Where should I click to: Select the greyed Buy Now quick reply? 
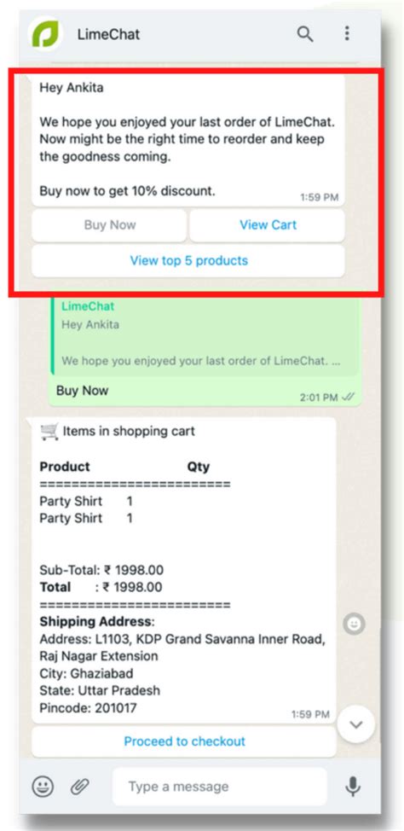(109, 225)
